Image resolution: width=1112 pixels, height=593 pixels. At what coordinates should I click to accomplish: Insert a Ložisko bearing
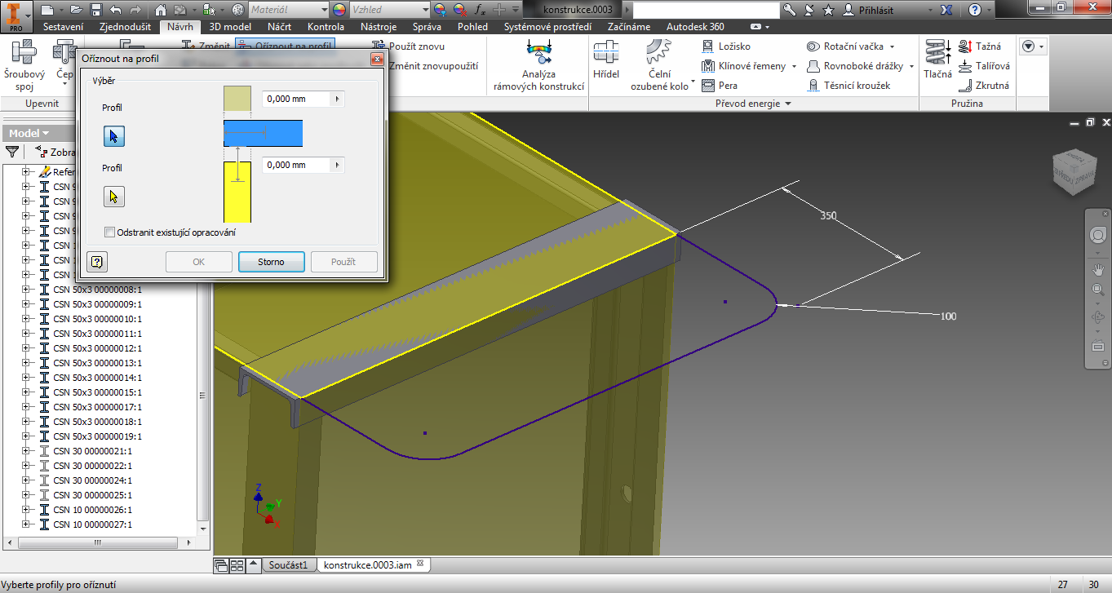click(x=726, y=46)
